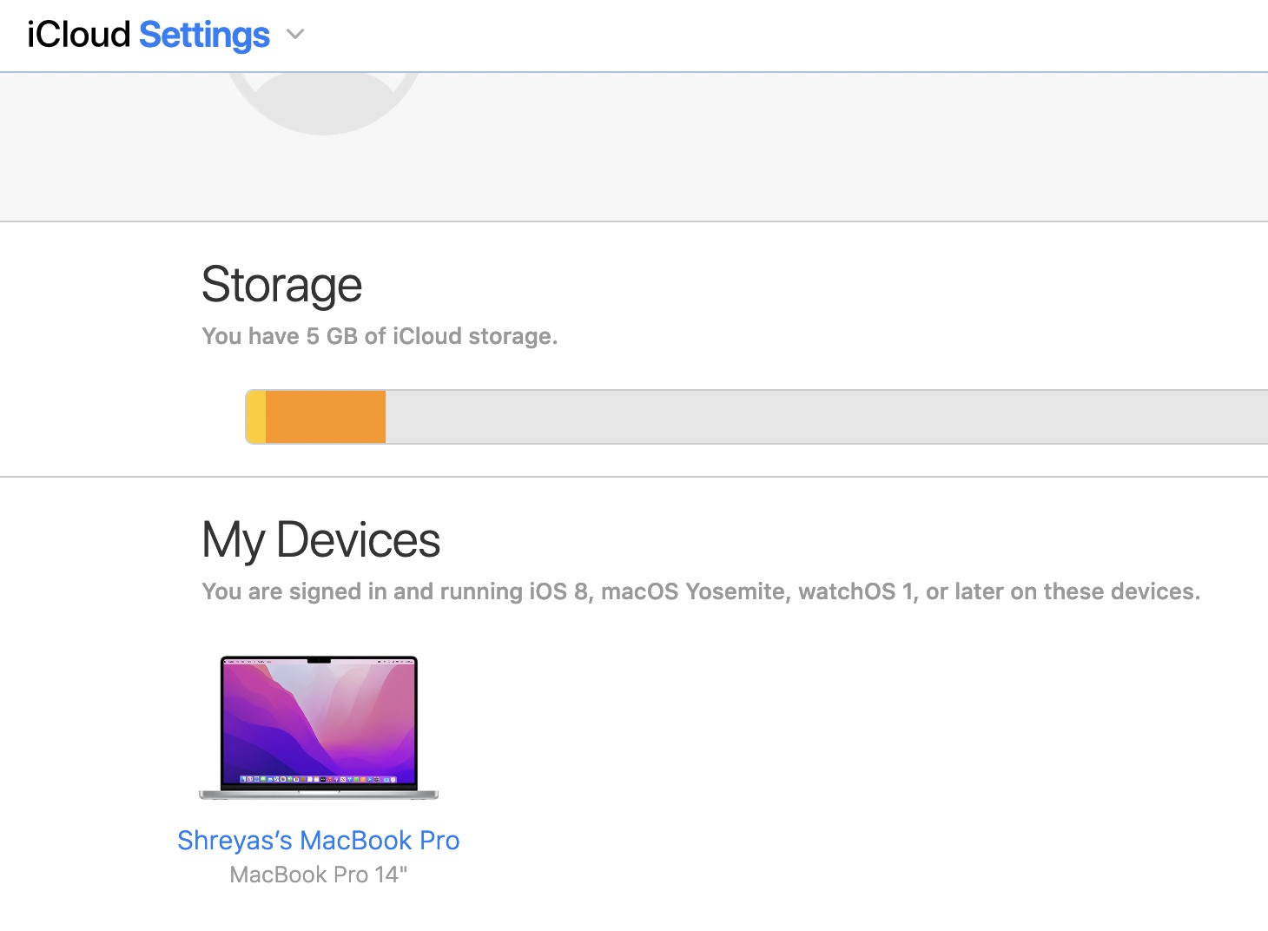1268x931 pixels.
Task: Click the MacBook Pro 14" model label
Action: (x=318, y=875)
